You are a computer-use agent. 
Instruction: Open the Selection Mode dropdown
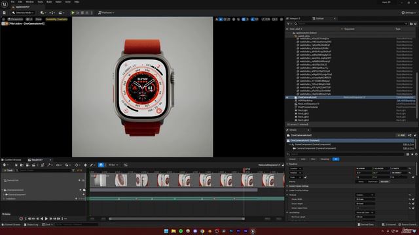tap(23, 12)
